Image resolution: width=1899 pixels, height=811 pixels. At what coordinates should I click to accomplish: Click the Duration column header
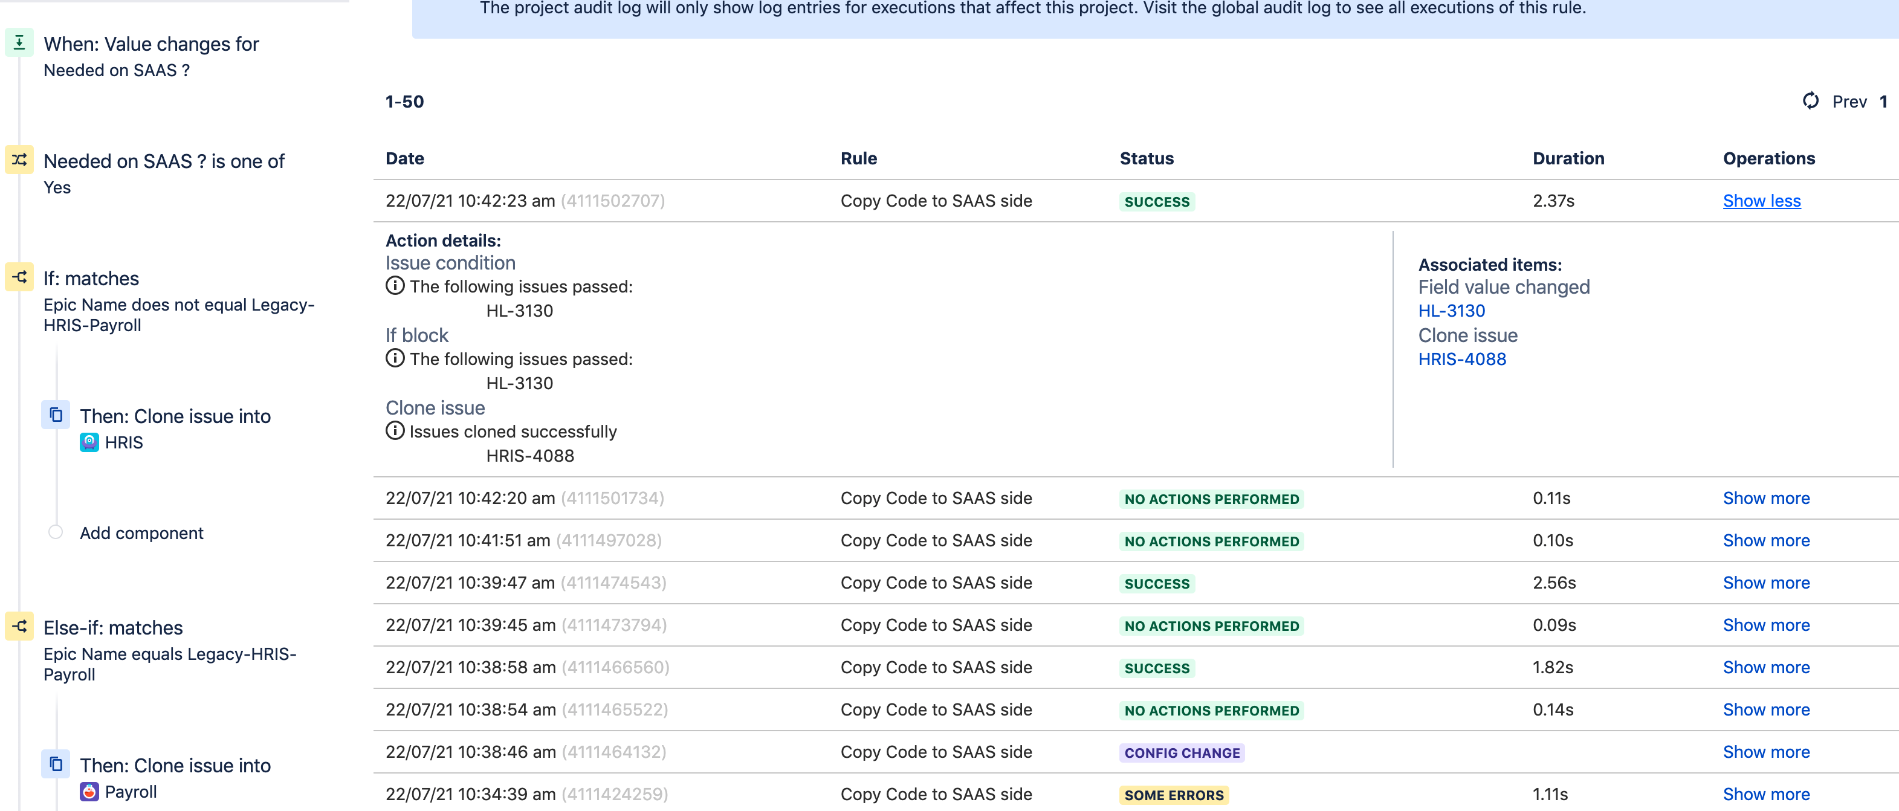(1568, 158)
